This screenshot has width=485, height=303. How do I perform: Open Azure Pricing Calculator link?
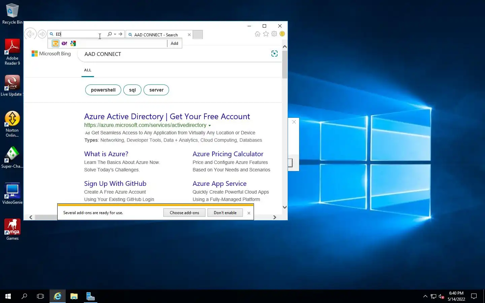[228, 154]
